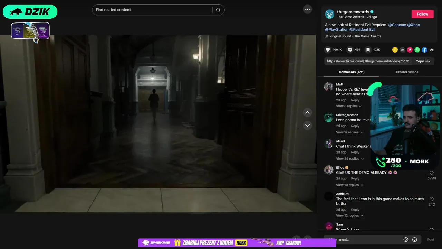Send to friends via red paper-plane icon

coord(410,50)
